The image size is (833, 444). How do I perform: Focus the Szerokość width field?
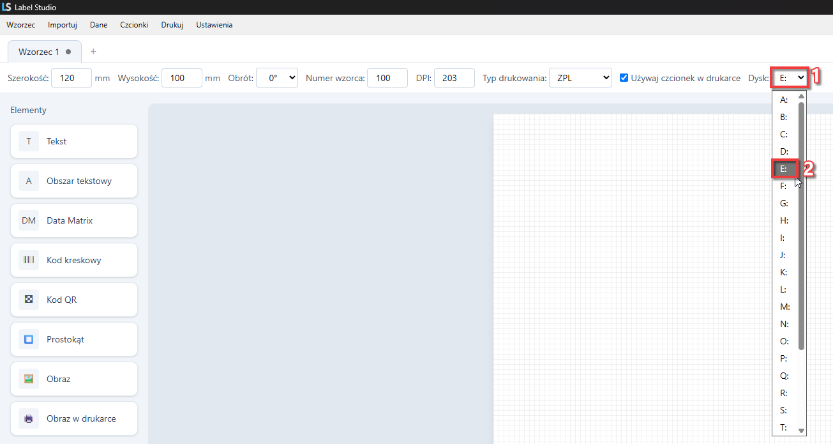point(71,78)
